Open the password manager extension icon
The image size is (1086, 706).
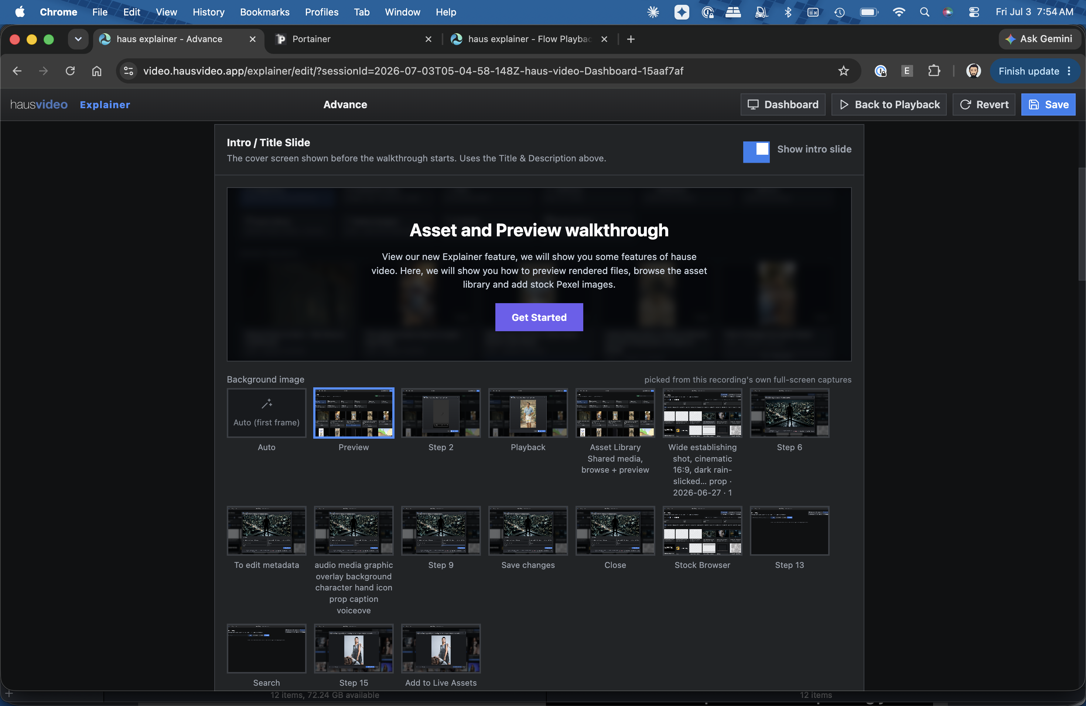[880, 71]
